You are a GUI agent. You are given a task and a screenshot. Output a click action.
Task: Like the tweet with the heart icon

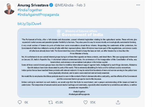(85, 102)
